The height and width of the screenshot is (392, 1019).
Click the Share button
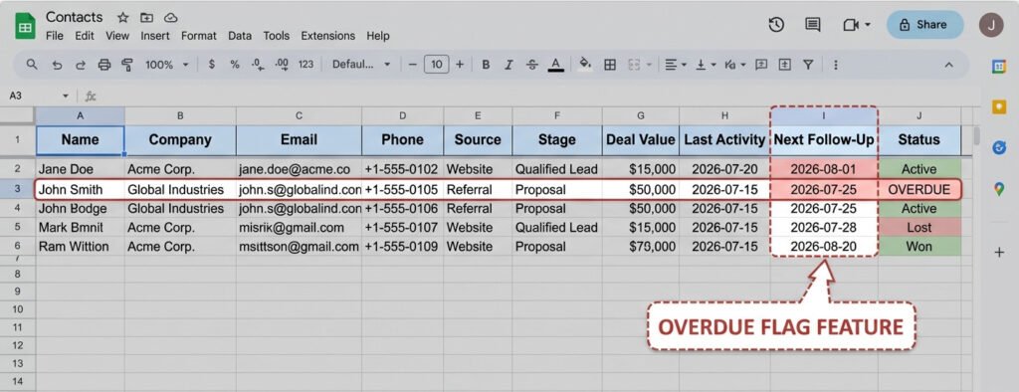click(924, 25)
